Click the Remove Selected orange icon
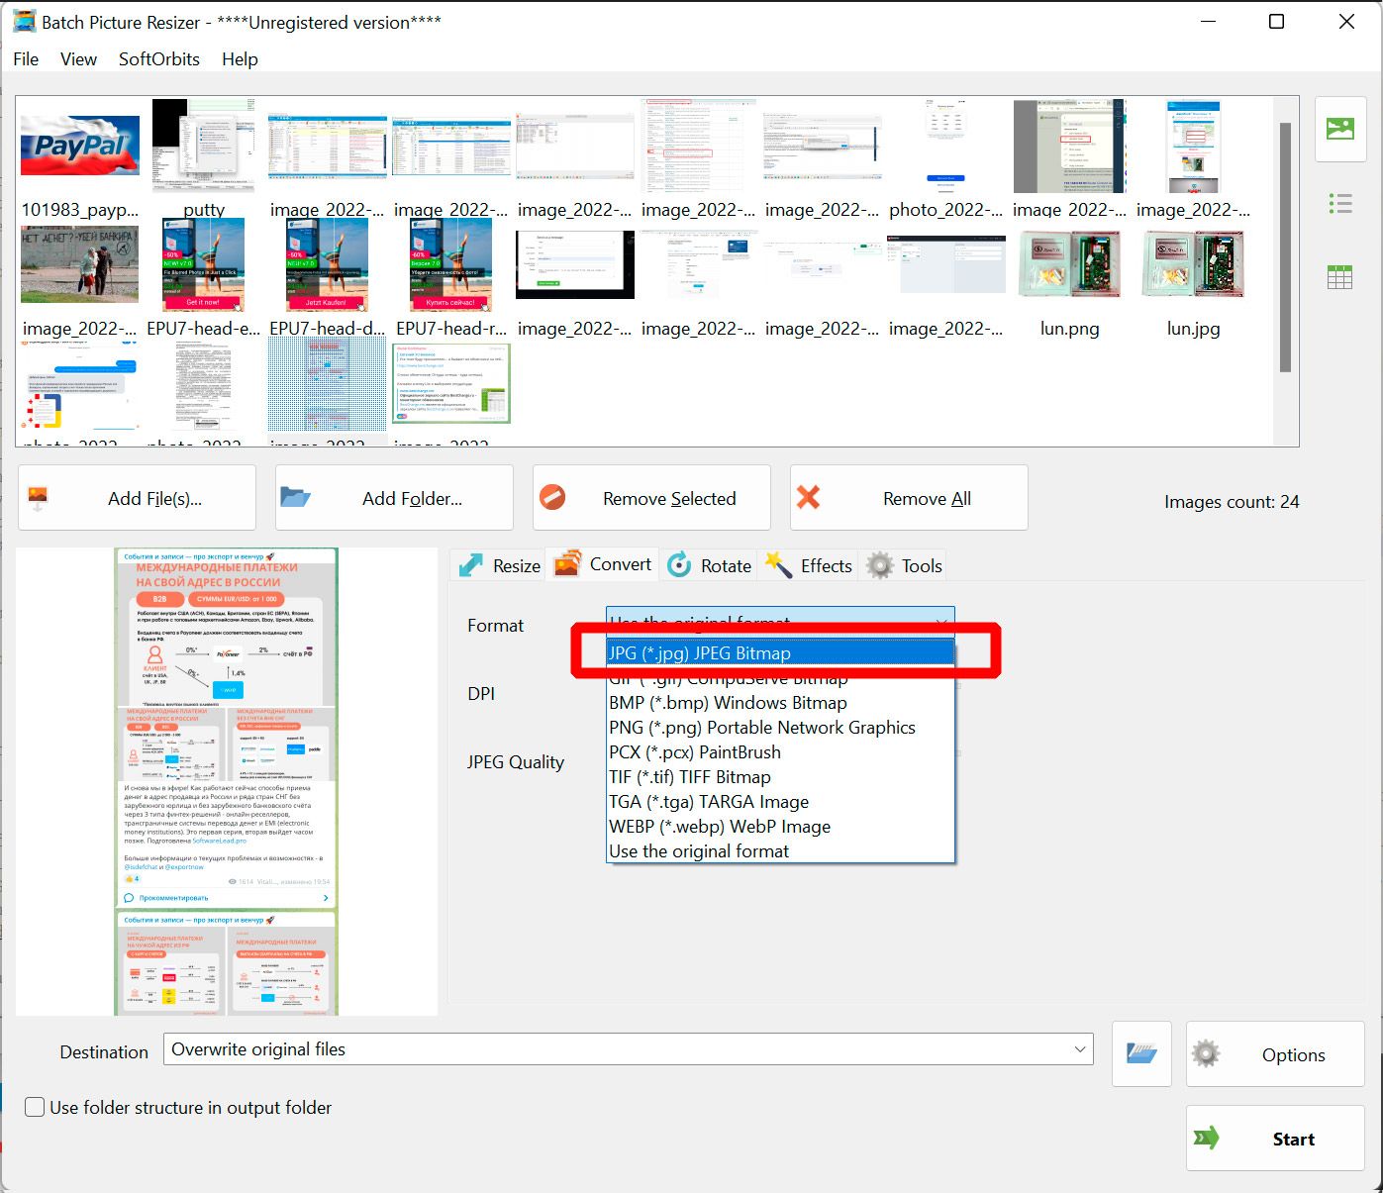1383x1193 pixels. pos(553,497)
